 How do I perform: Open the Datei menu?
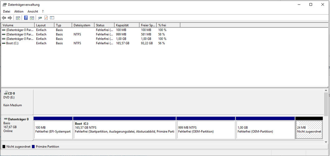click(7, 11)
